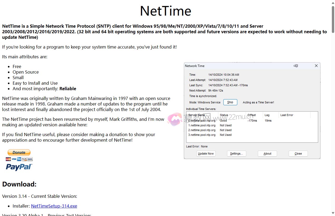Click the Close button in Network Time
The image size is (335, 216).
[298, 153]
